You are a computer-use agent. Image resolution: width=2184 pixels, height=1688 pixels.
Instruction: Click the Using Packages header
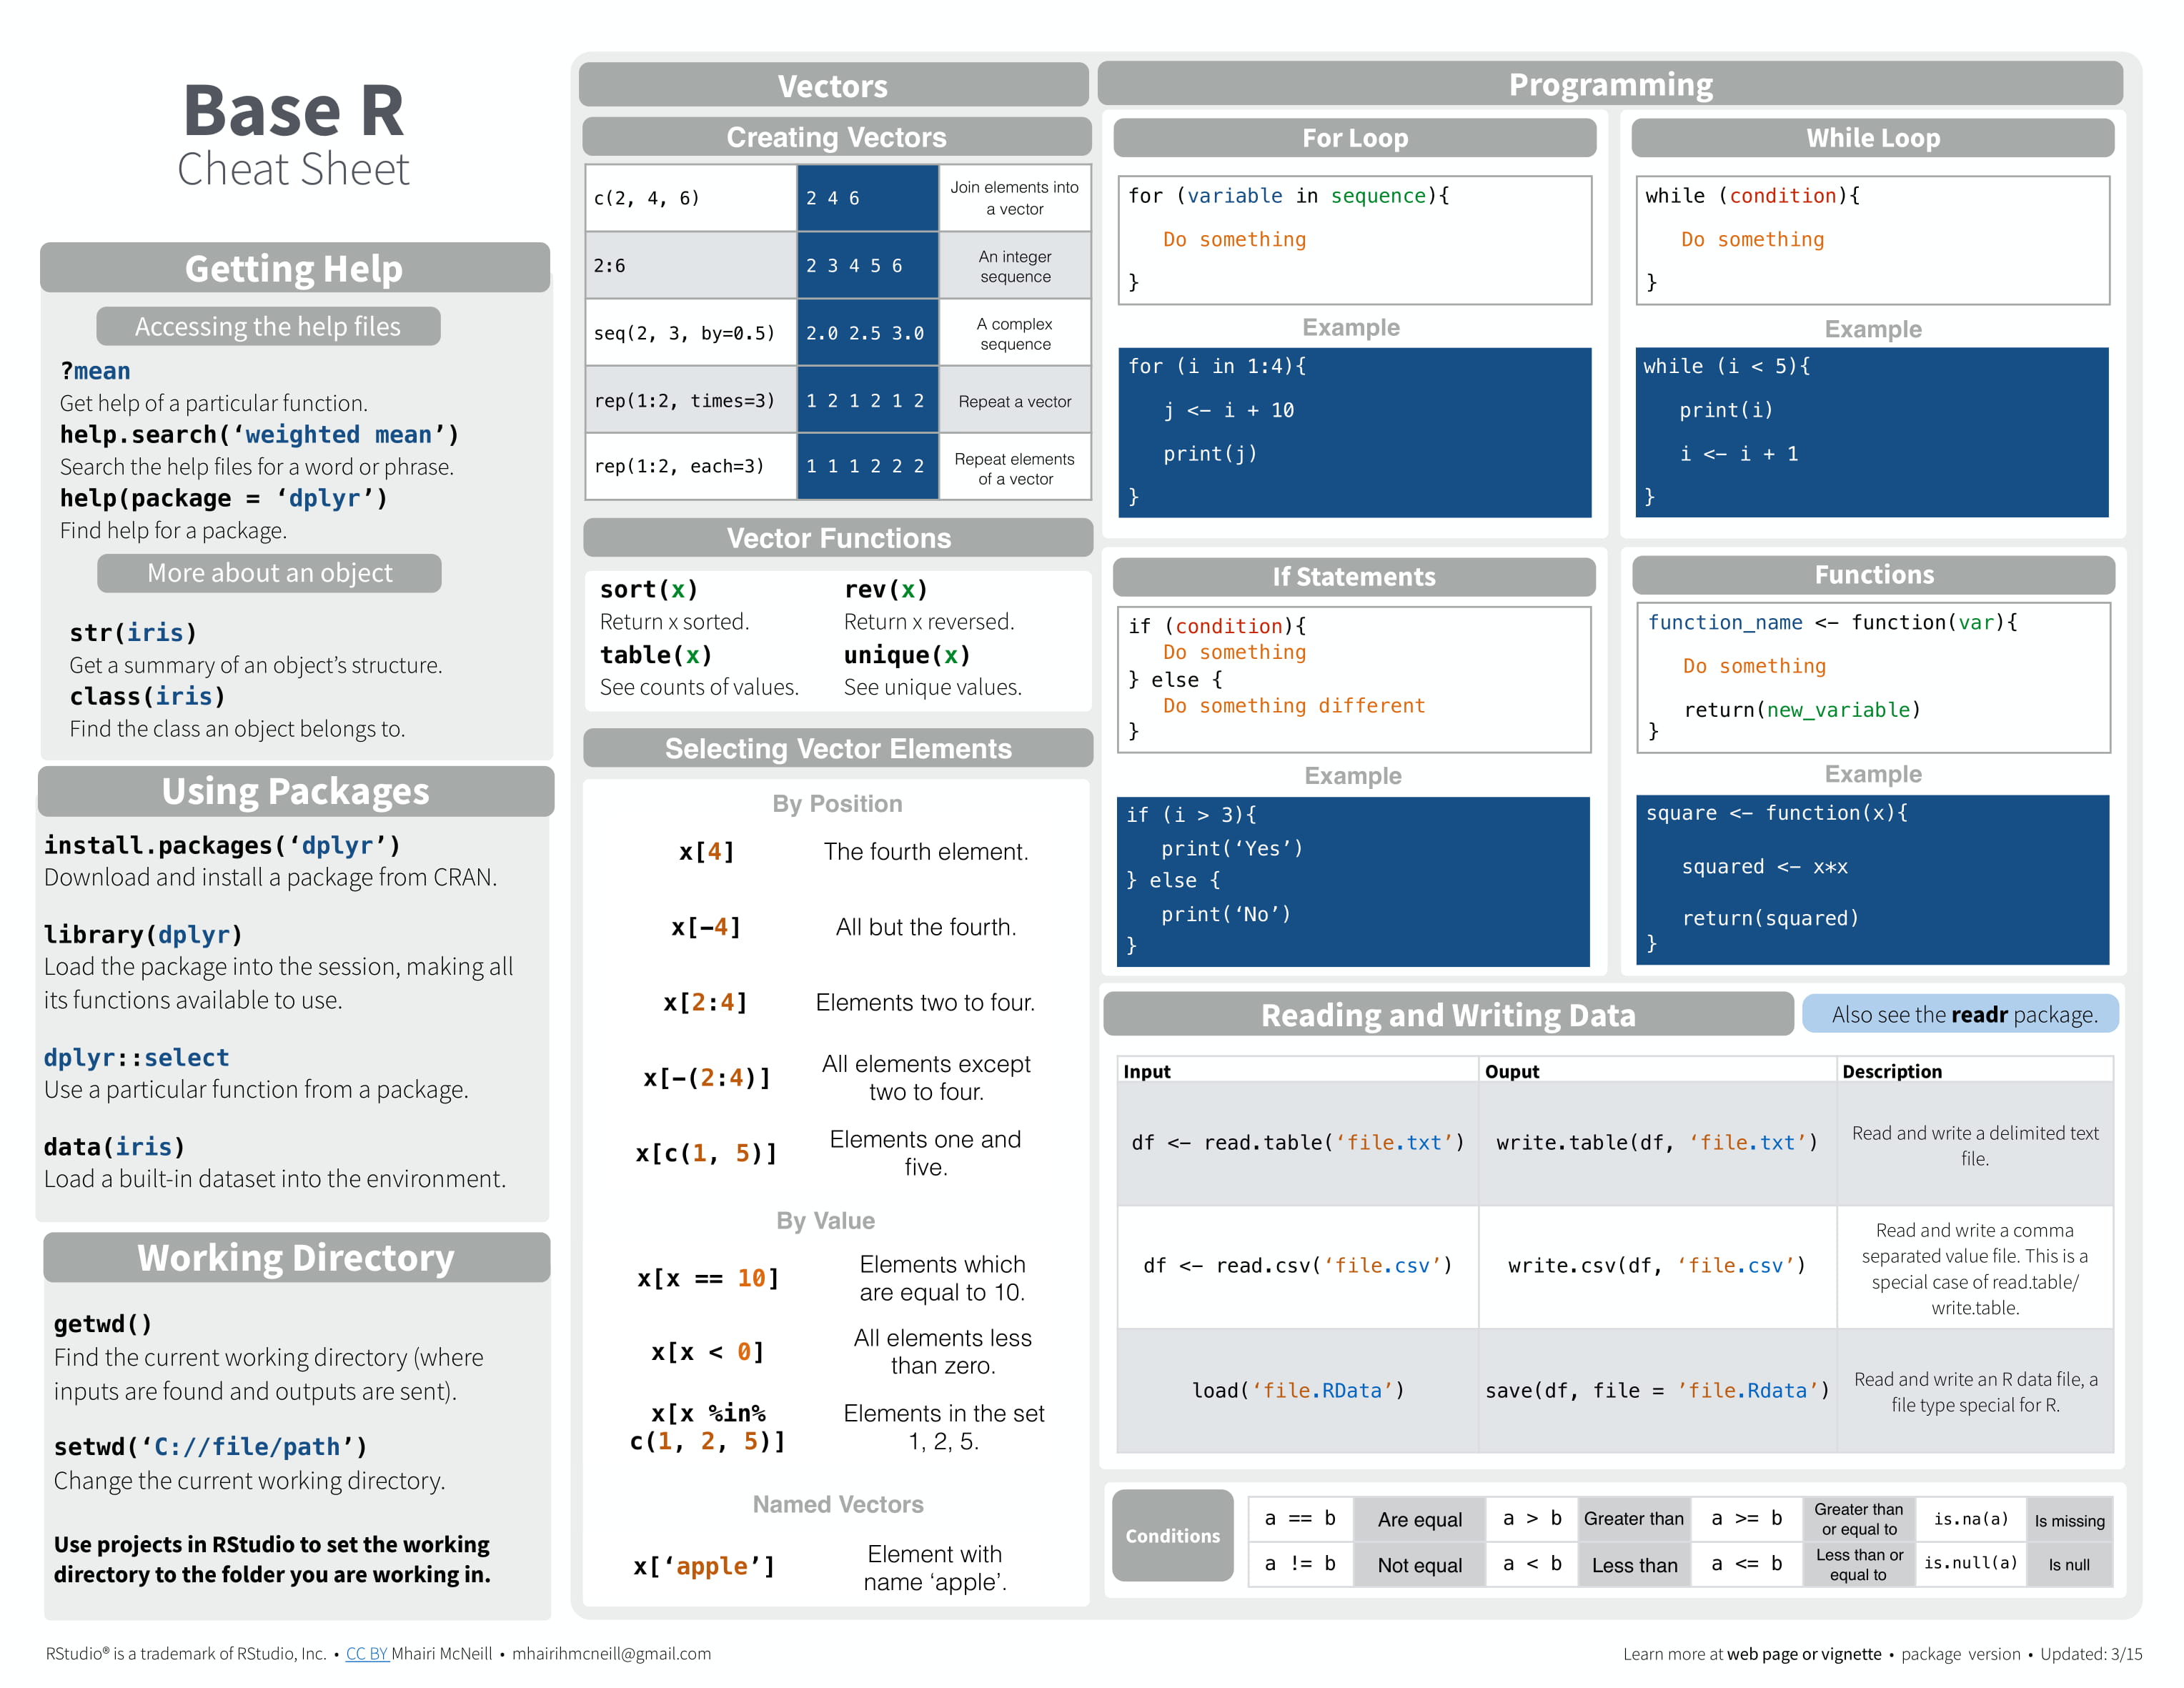(295, 791)
